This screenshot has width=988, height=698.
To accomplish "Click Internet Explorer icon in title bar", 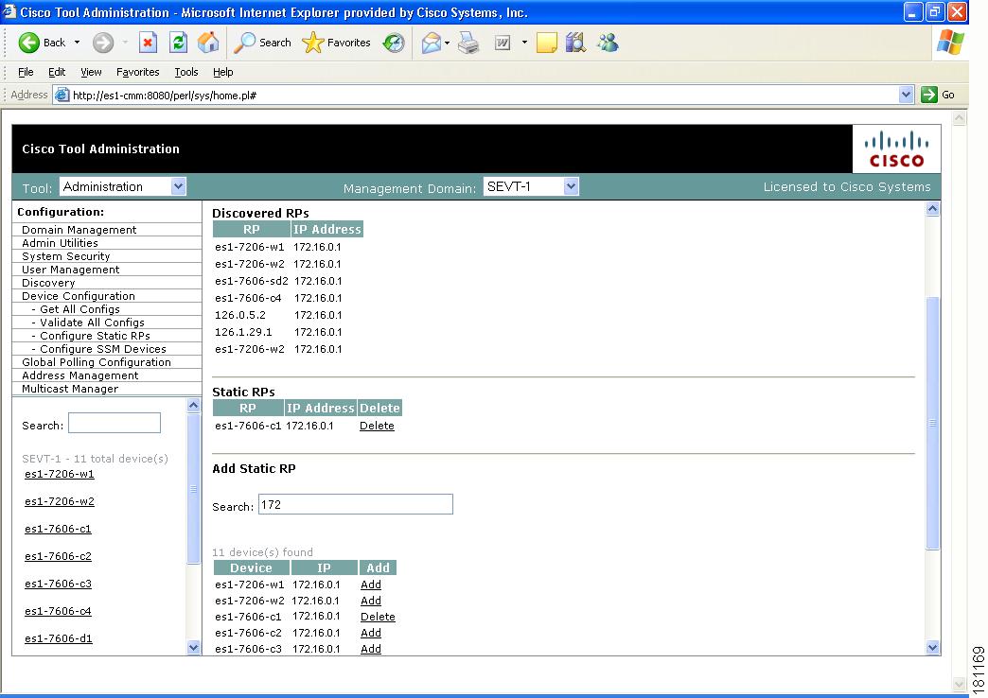I will [9, 12].
